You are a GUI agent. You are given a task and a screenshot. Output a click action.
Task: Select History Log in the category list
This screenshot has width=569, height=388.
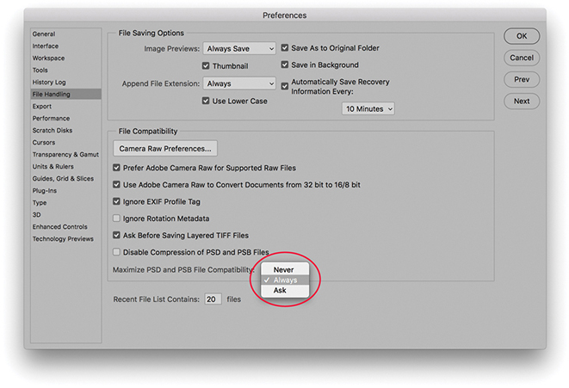tap(49, 83)
